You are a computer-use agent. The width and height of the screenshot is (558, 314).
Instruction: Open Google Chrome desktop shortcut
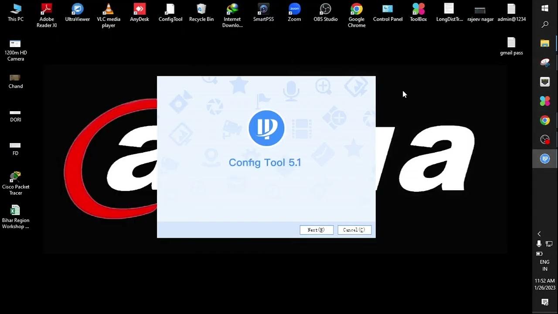click(x=357, y=15)
